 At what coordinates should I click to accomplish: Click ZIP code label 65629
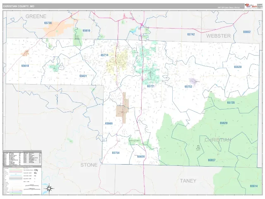click(x=224, y=123)
